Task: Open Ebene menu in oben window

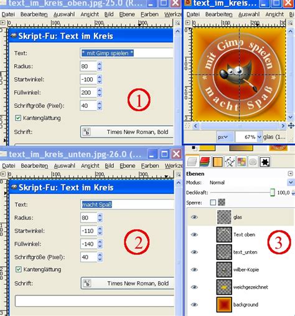Action: point(127,14)
